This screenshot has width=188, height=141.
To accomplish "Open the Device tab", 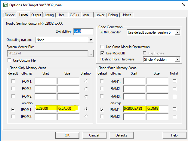I will tap(10, 15).
